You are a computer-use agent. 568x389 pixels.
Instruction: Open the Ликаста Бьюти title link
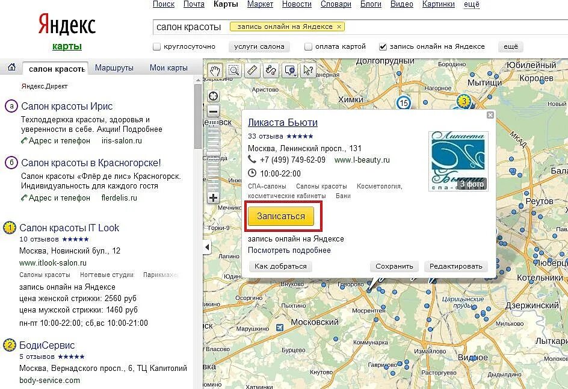[283, 122]
